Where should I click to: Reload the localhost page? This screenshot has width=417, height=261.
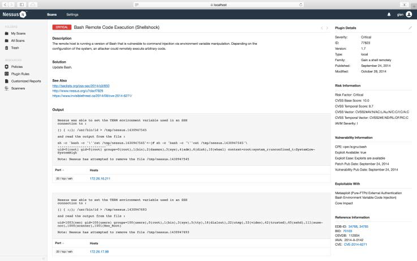pyautogui.click(x=300, y=5)
